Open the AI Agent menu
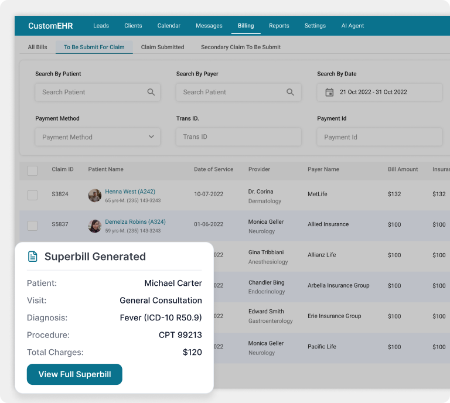The image size is (450, 403). coord(353,26)
